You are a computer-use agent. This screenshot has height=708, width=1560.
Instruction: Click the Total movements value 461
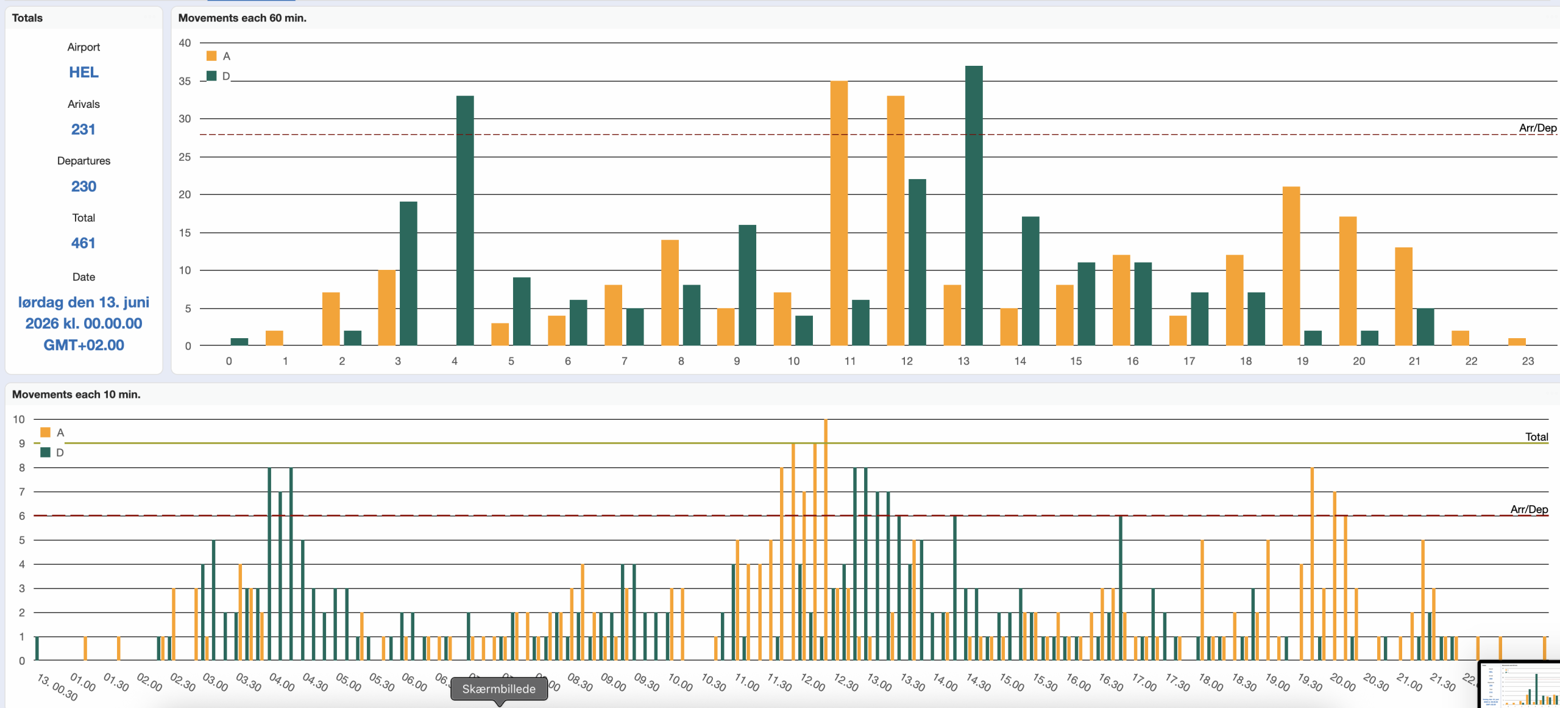83,243
